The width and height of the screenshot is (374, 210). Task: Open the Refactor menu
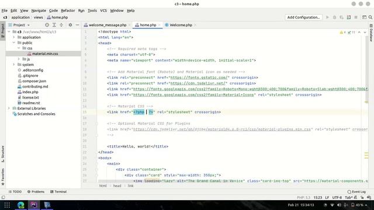(x=68, y=10)
